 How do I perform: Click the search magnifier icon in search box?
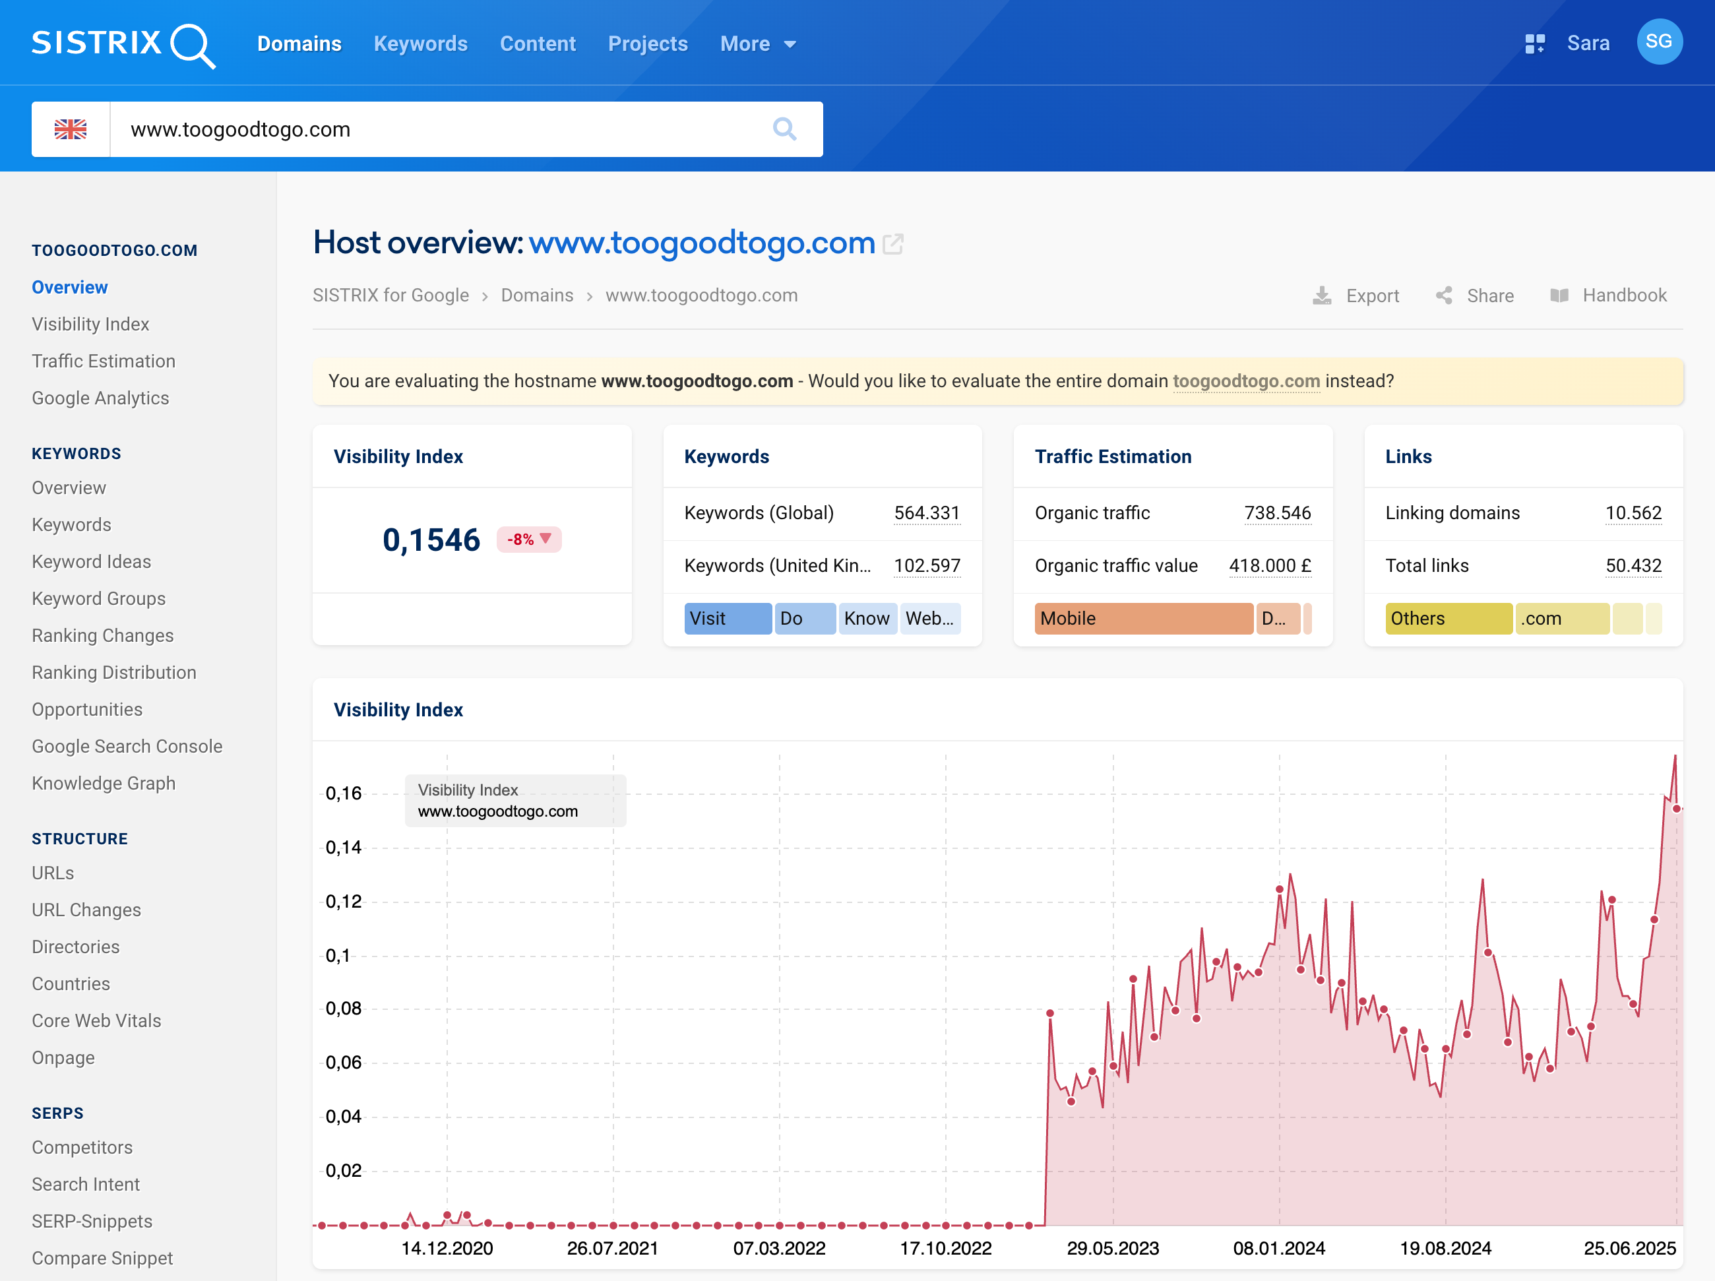coord(785,129)
